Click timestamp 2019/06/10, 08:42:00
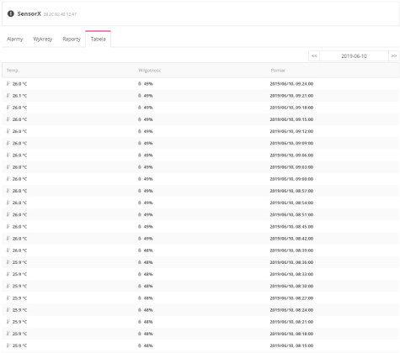Viewport: 400px width, 353px height. click(291, 239)
